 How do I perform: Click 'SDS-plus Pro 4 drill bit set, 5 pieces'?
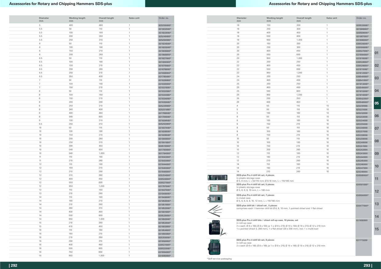pyautogui.click(x=255, y=185)
